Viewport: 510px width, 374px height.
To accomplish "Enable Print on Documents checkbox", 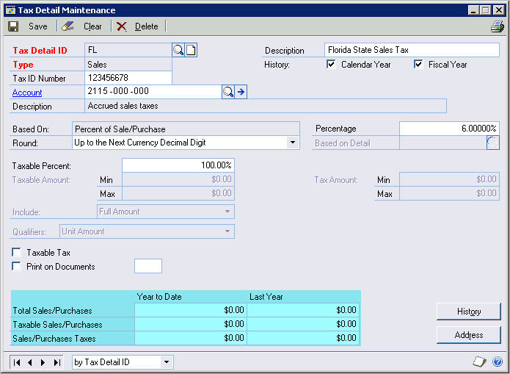I will click(x=16, y=267).
